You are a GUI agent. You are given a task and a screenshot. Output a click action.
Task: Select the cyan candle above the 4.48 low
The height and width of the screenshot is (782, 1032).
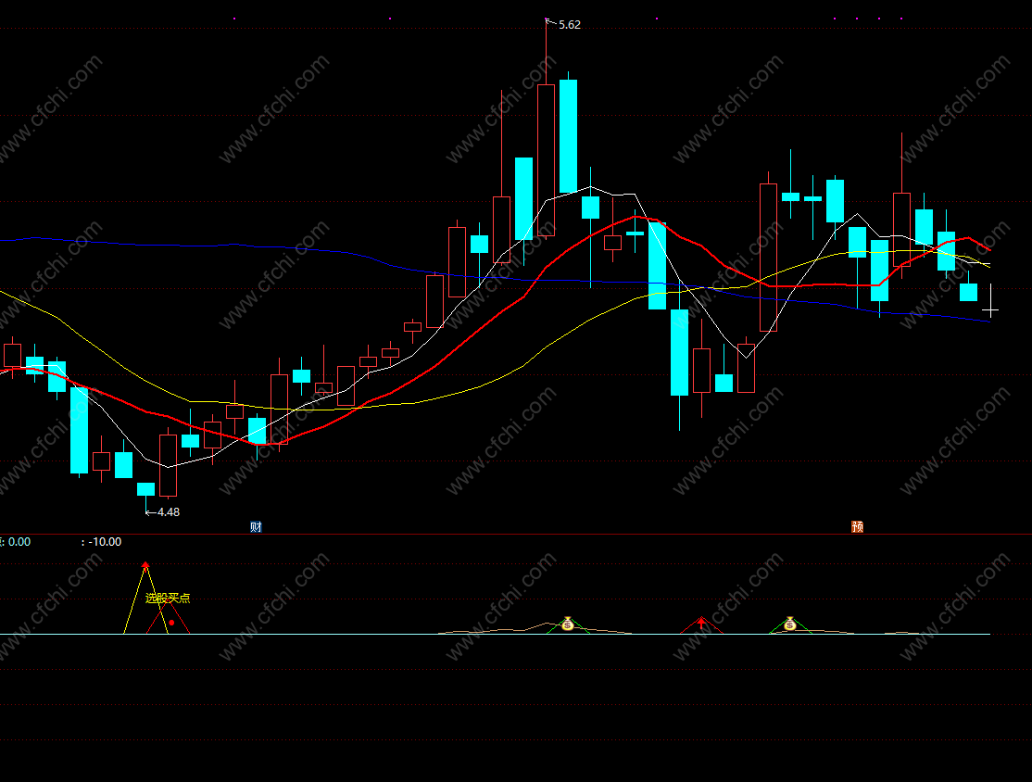click(145, 489)
